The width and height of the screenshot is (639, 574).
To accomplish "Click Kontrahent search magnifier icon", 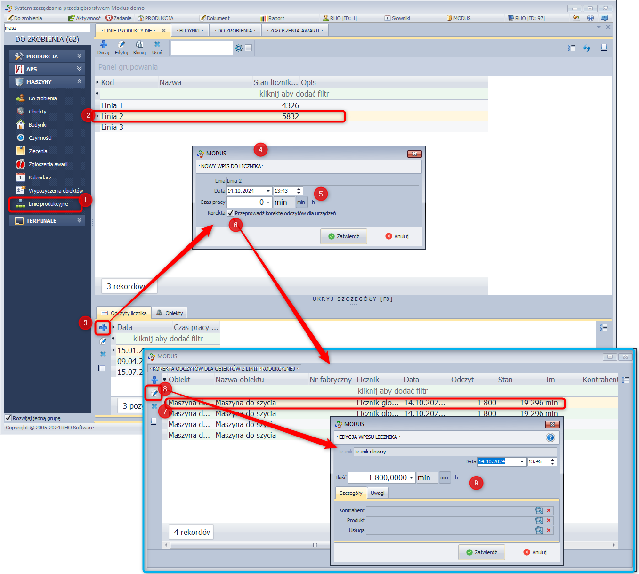I will (539, 510).
